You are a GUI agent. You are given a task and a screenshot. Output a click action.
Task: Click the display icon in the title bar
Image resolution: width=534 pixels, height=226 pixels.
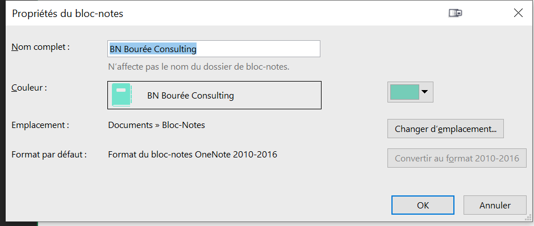[x=455, y=13]
